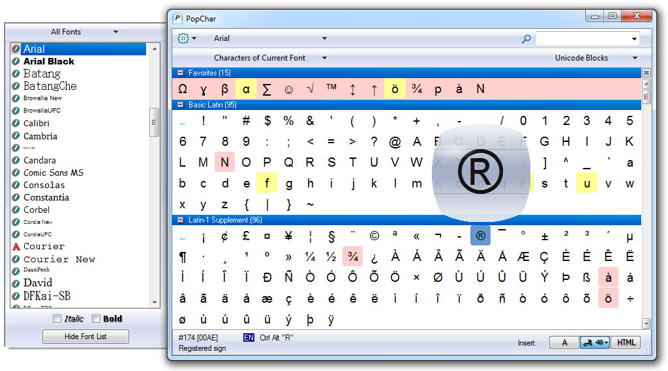Collapse the Basic Latin section
The width and height of the screenshot is (668, 371).
tap(180, 105)
